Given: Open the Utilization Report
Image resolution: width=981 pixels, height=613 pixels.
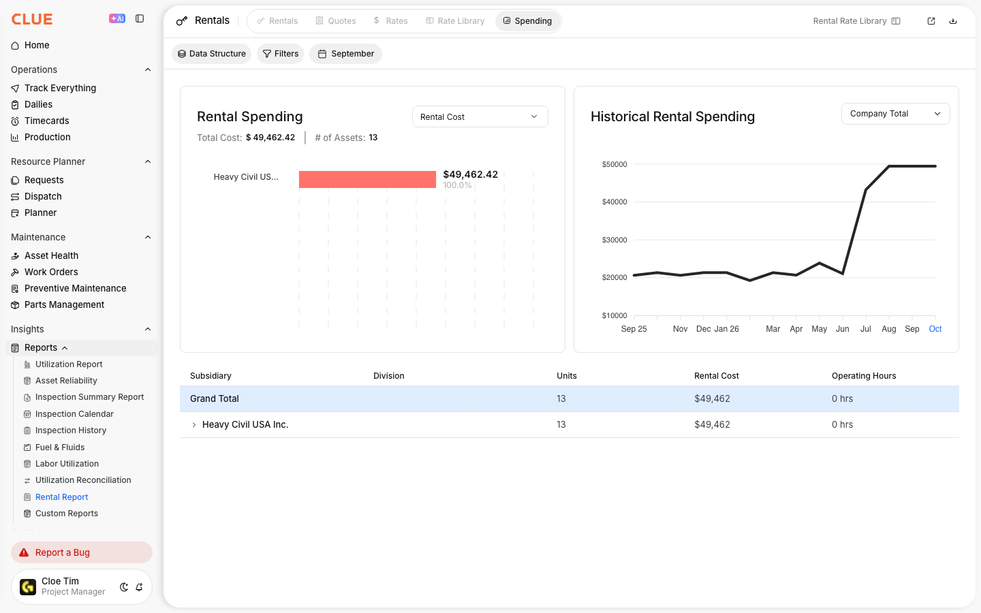Looking at the screenshot, I should pyautogui.click(x=69, y=364).
